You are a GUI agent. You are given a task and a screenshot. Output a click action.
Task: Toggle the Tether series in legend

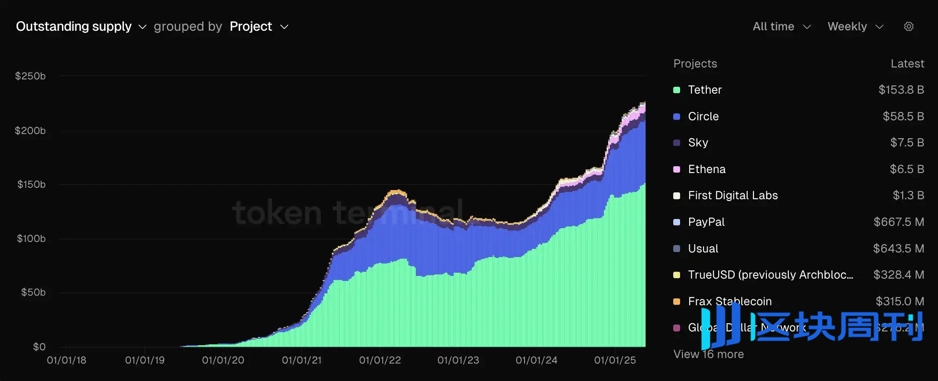coord(704,90)
